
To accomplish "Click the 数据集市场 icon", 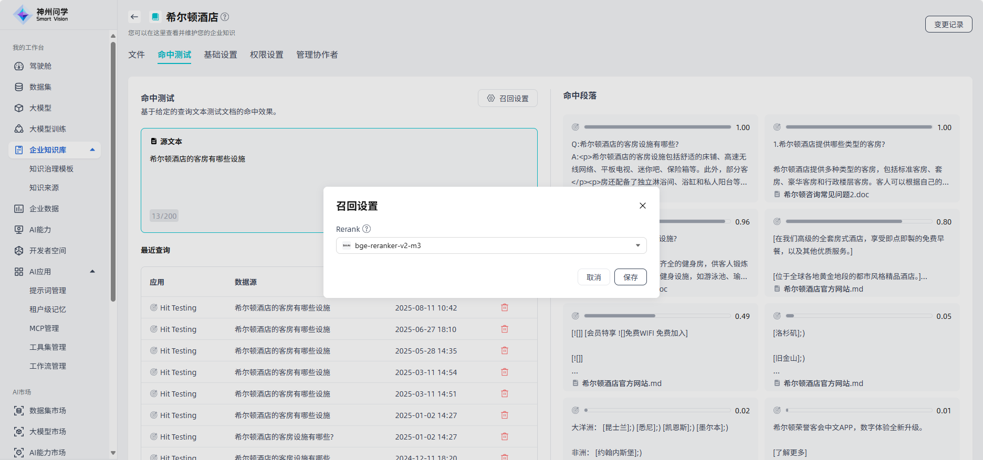I will coord(19,411).
